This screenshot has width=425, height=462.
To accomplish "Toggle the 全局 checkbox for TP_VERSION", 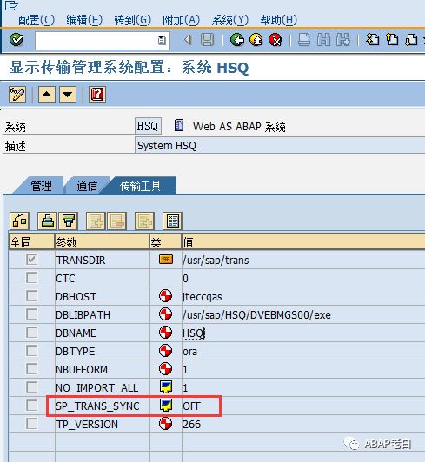I will (31, 424).
